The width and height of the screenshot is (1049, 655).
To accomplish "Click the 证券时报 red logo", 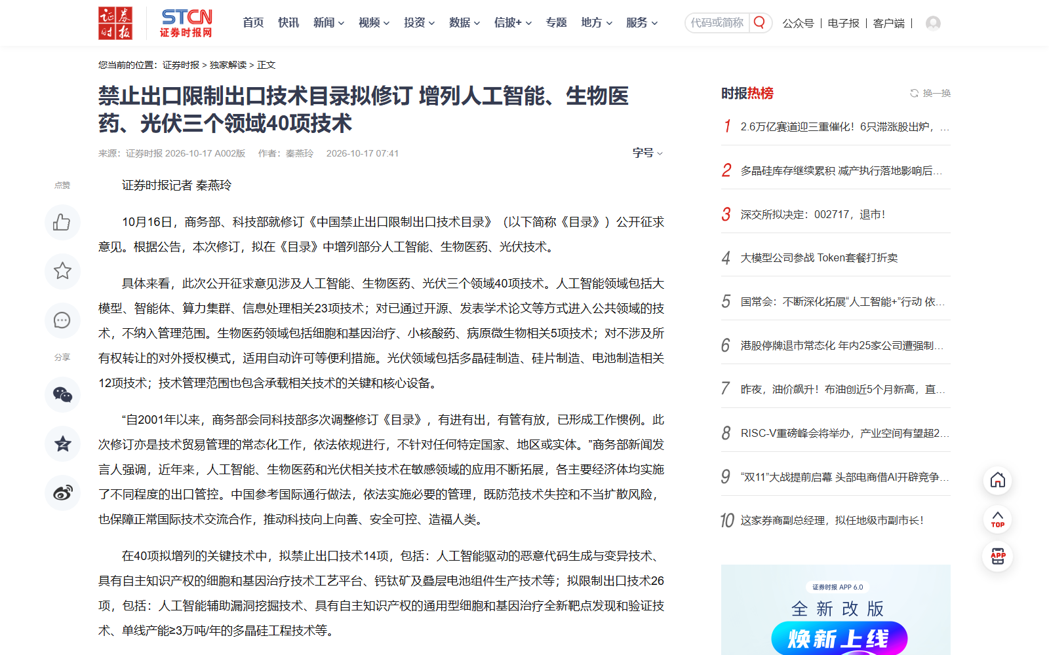I will pos(115,24).
